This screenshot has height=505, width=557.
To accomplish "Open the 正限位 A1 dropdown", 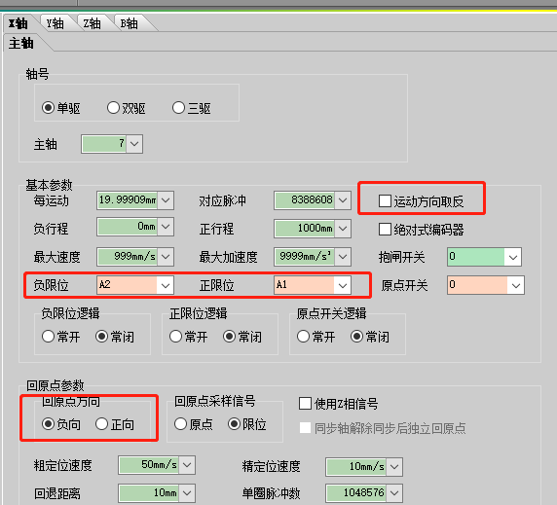I will (x=343, y=285).
